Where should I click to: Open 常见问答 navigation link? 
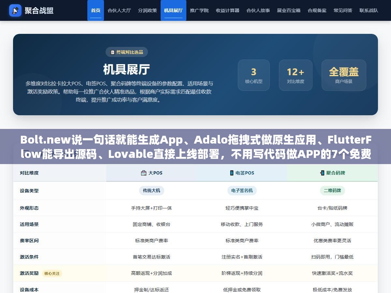coord(343,10)
